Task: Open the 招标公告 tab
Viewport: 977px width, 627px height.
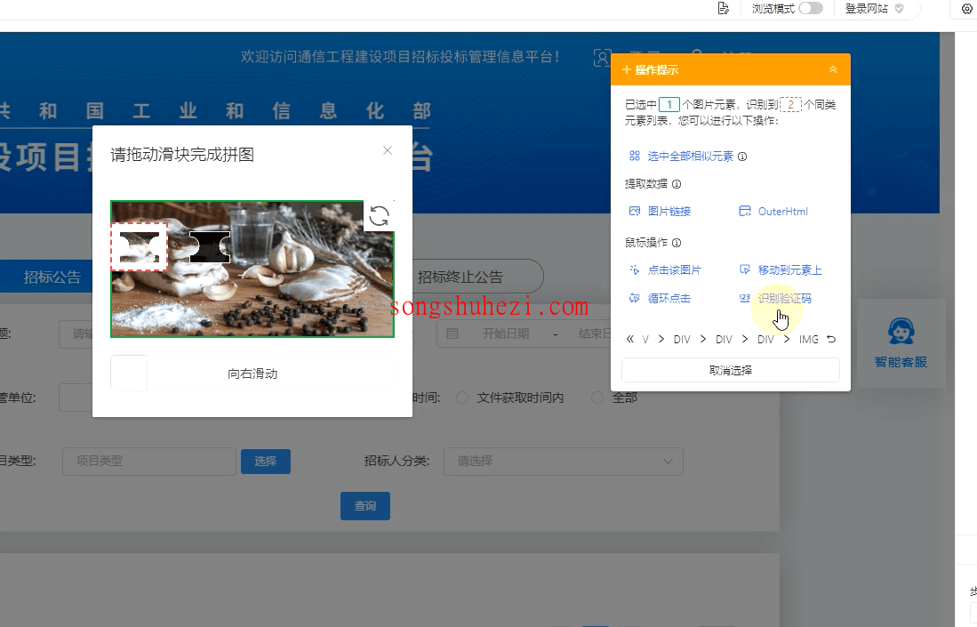Action: 52,277
